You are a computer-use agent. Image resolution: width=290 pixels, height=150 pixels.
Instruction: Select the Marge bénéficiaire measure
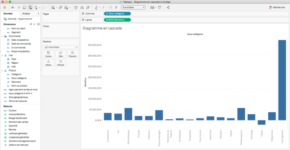pyautogui.click(x=18, y=118)
